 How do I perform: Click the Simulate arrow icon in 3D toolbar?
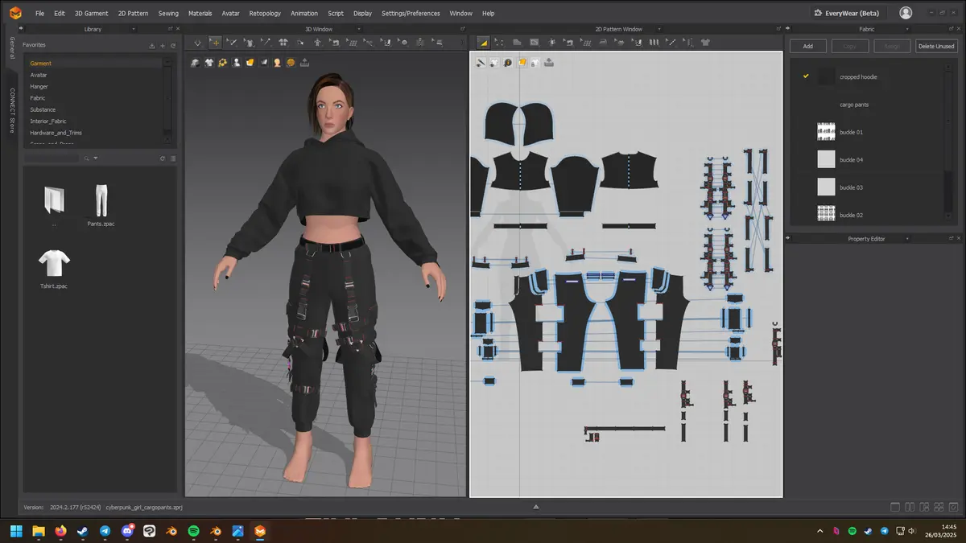click(197, 42)
